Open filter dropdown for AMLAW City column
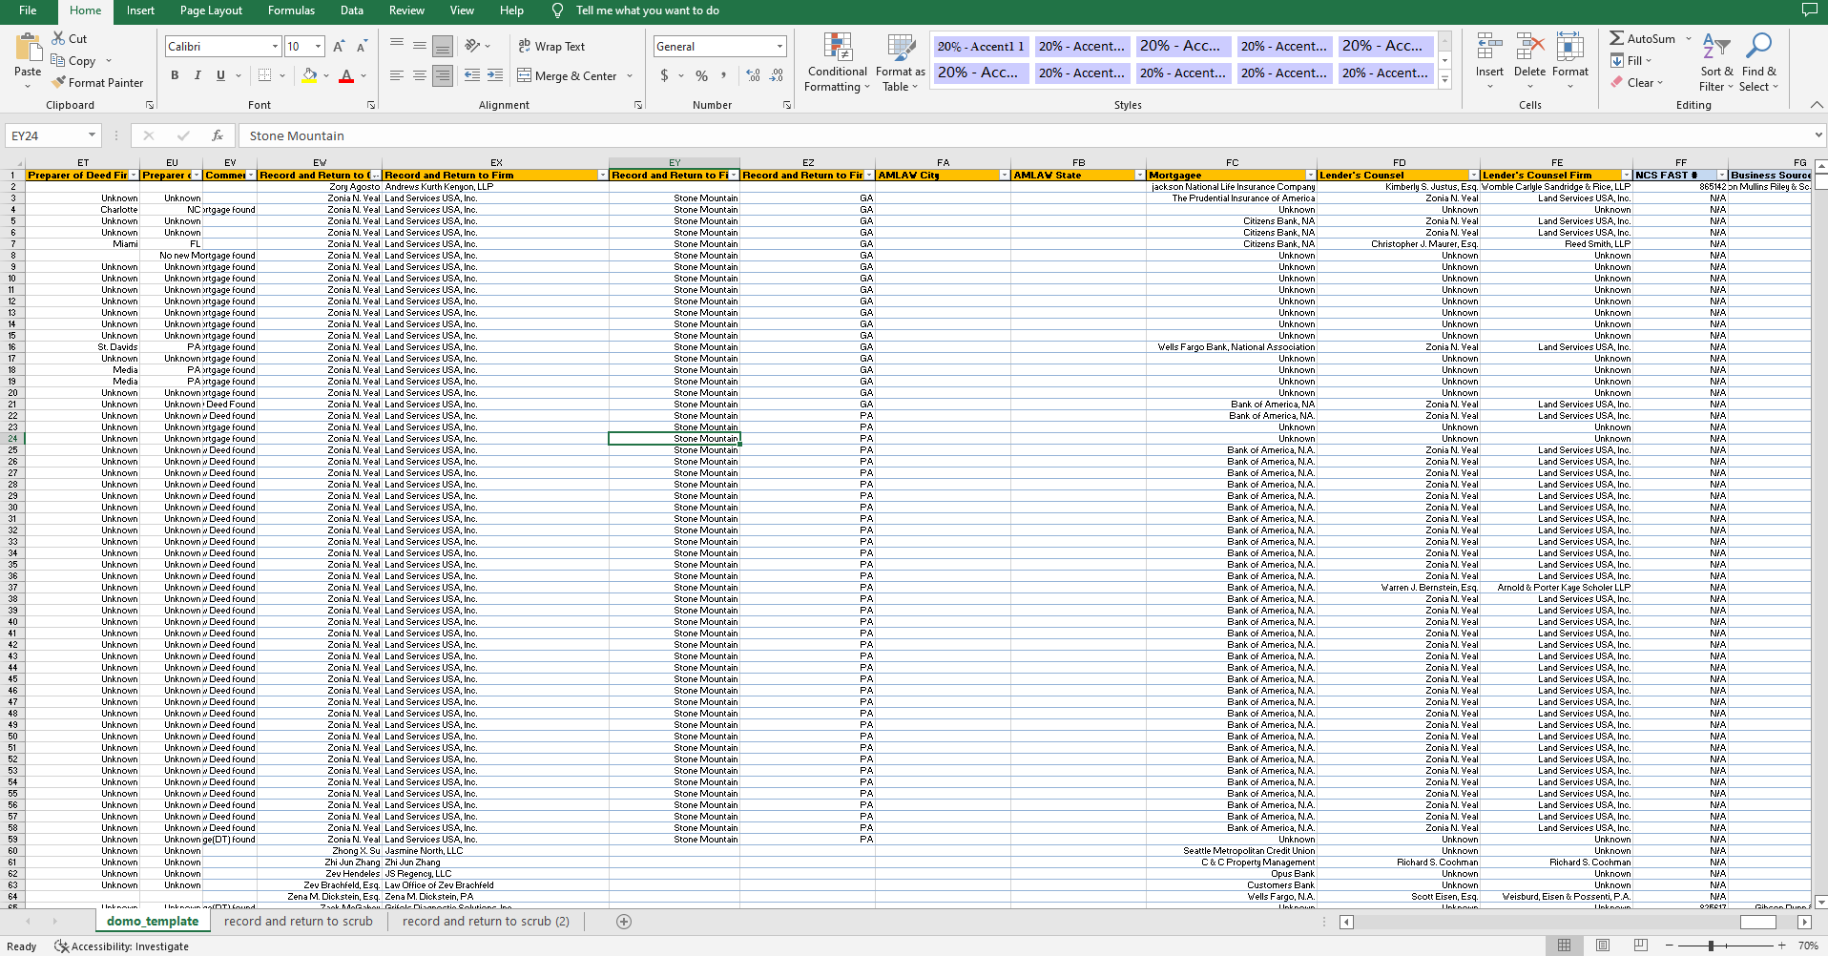1828x956 pixels. click(x=1005, y=176)
